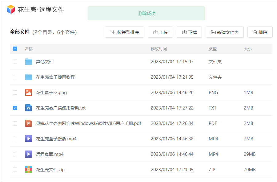Open the 按类型排序 sort button
The height and width of the screenshot is (182, 277).
click(x=124, y=32)
